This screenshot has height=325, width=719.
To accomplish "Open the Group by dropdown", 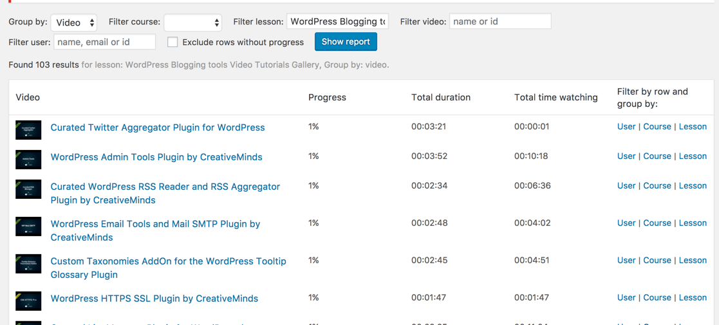I will [x=74, y=23].
